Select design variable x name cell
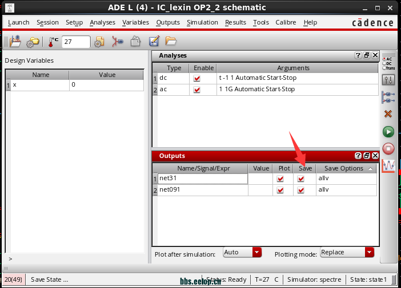 40,85
